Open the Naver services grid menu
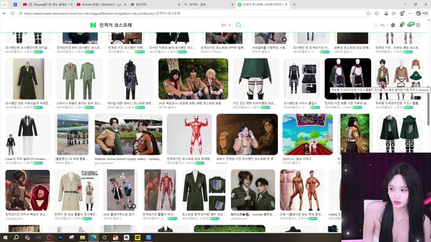The height and width of the screenshot is (242, 431). point(418,25)
